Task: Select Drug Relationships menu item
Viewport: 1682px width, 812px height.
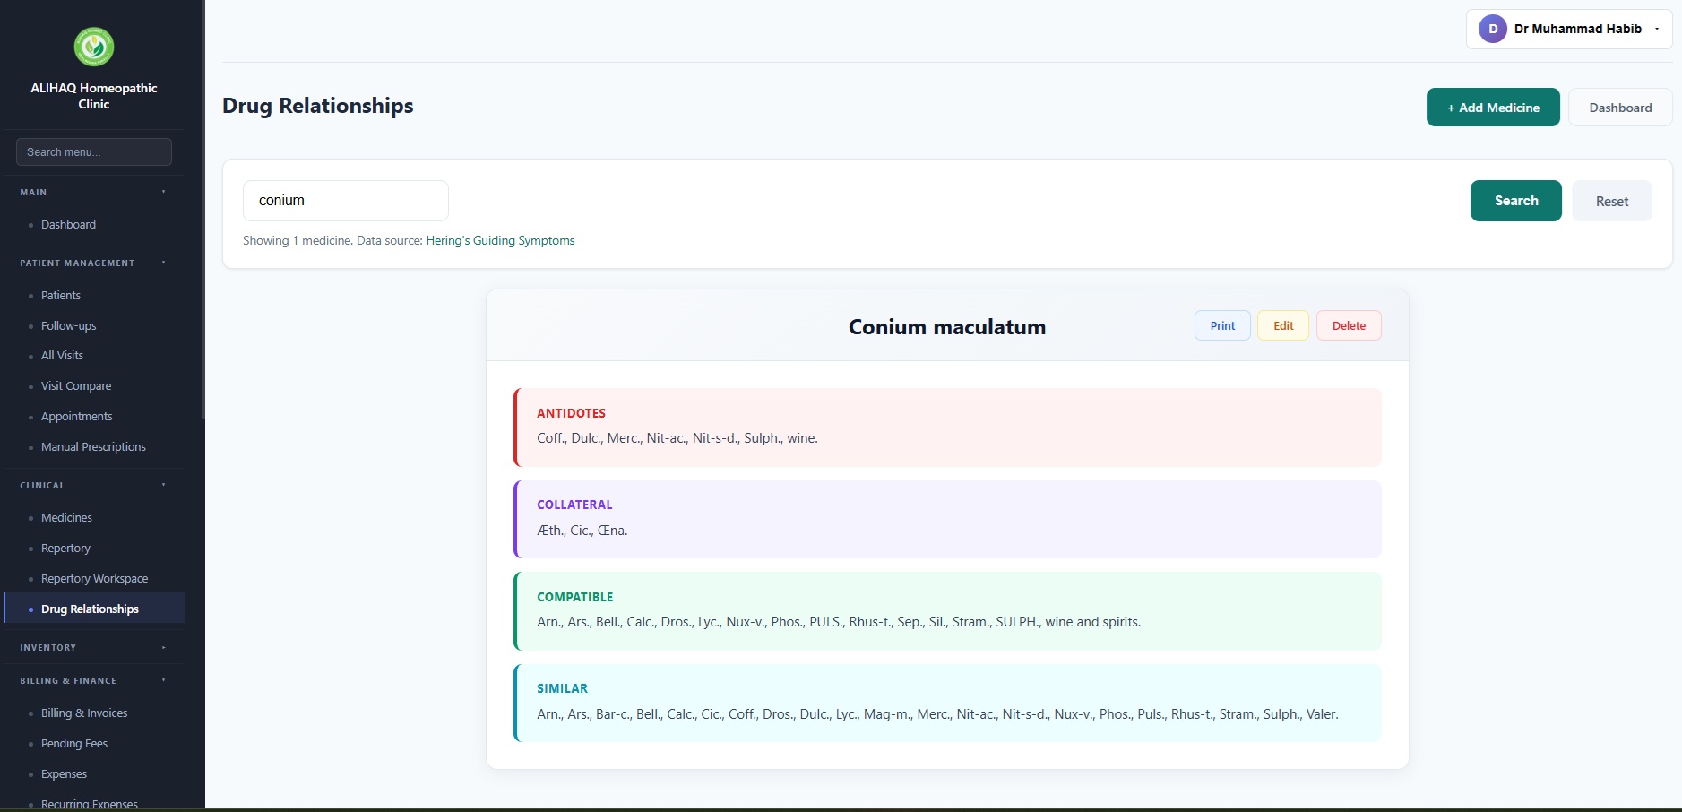Action: pos(94,609)
